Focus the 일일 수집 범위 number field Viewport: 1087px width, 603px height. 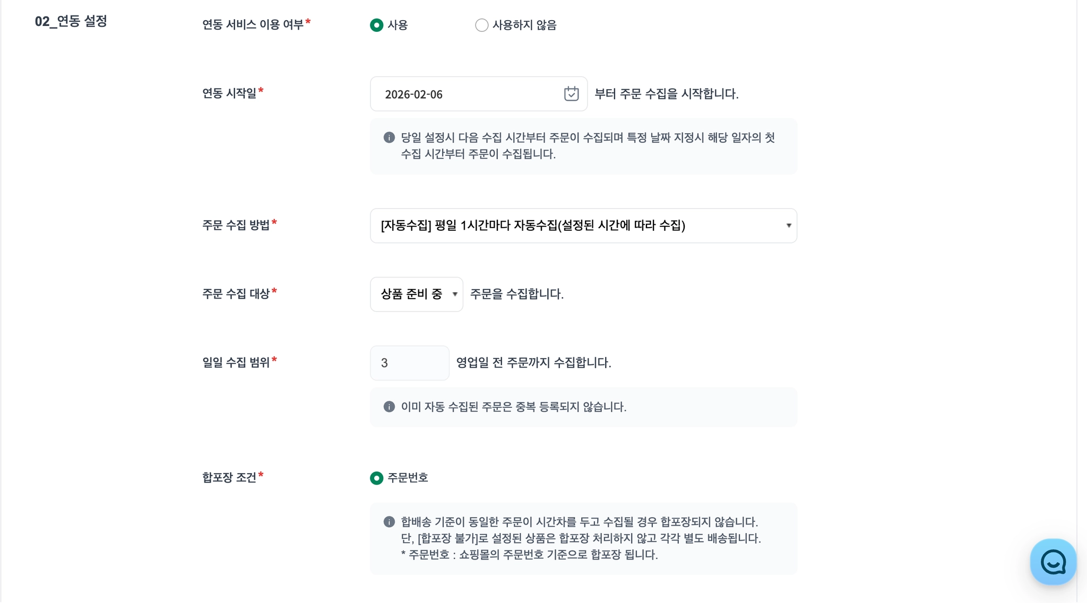[409, 363]
